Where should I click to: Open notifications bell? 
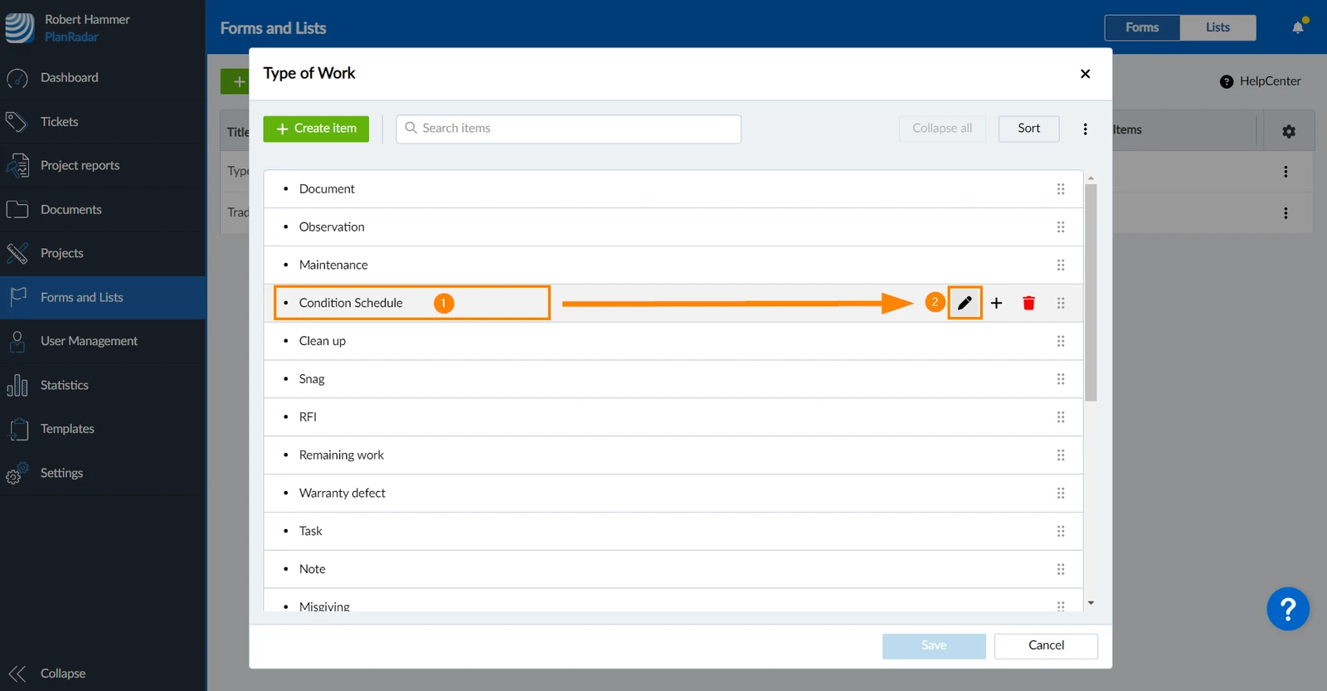coord(1298,27)
